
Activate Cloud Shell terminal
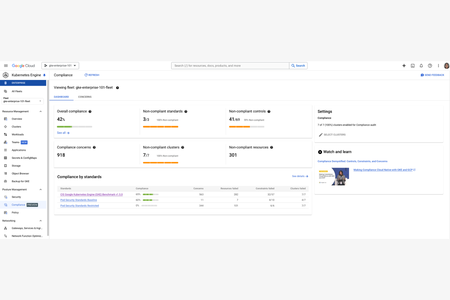[413, 65]
